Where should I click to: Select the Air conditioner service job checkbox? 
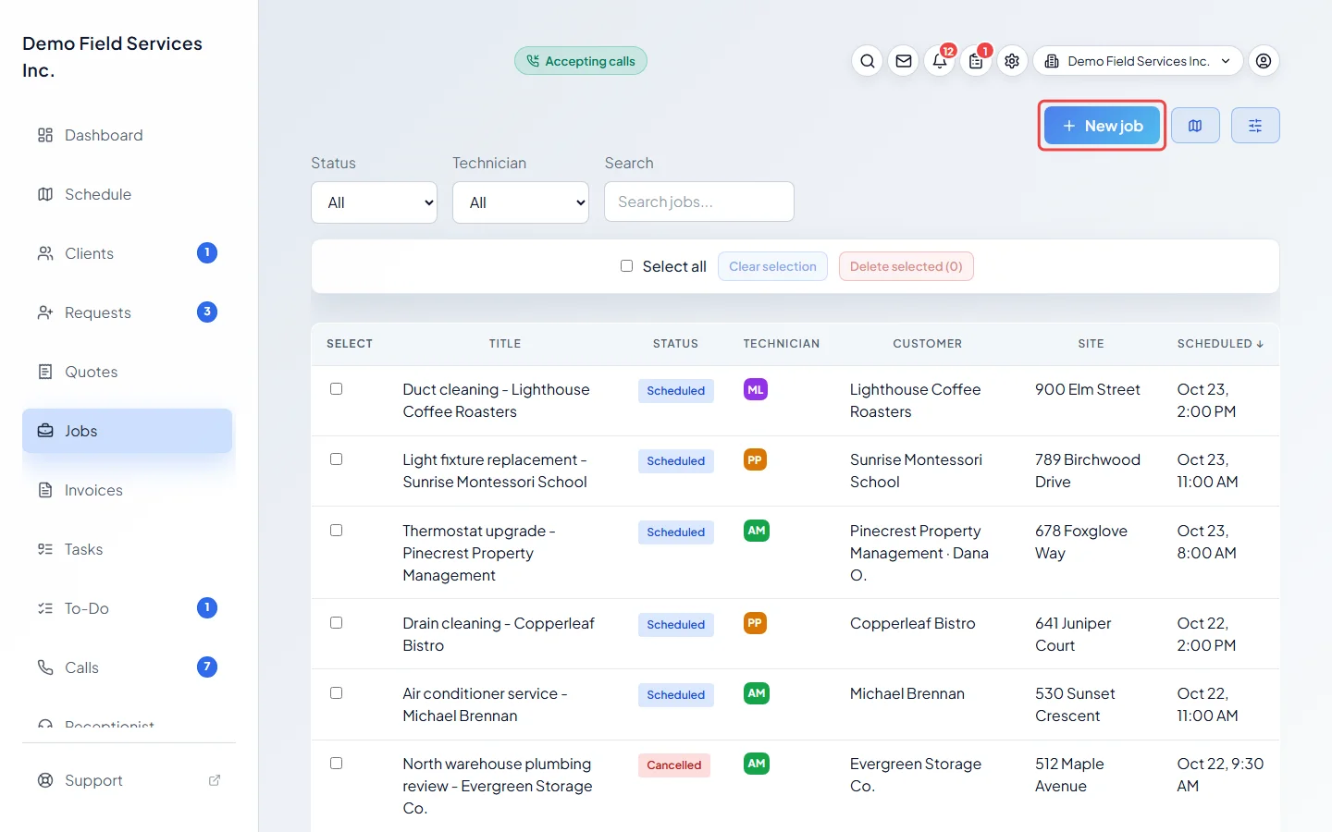[x=337, y=693]
